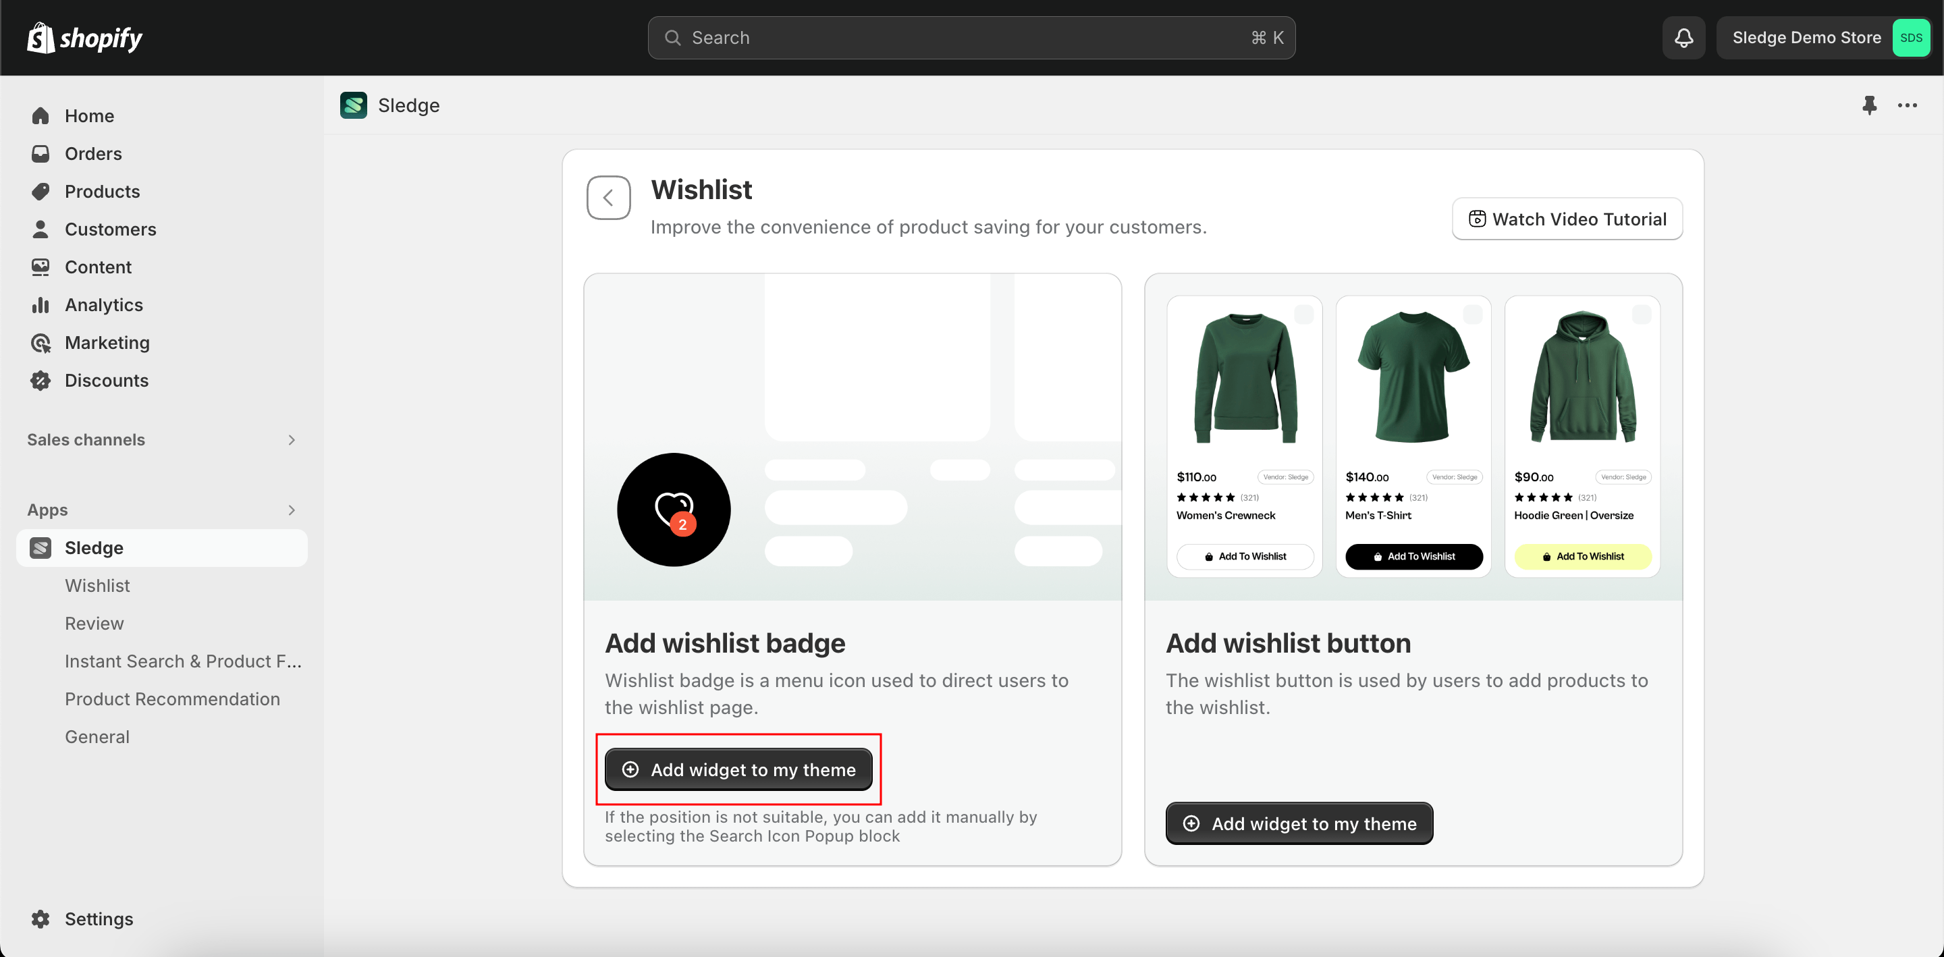Screen dimensions: 1944x957
Task: Open the Sledge Demo Store account menu
Action: [x=1806, y=38]
